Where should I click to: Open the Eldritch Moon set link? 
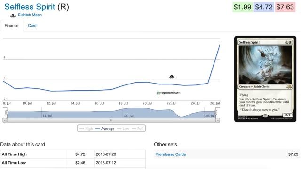click(x=30, y=15)
